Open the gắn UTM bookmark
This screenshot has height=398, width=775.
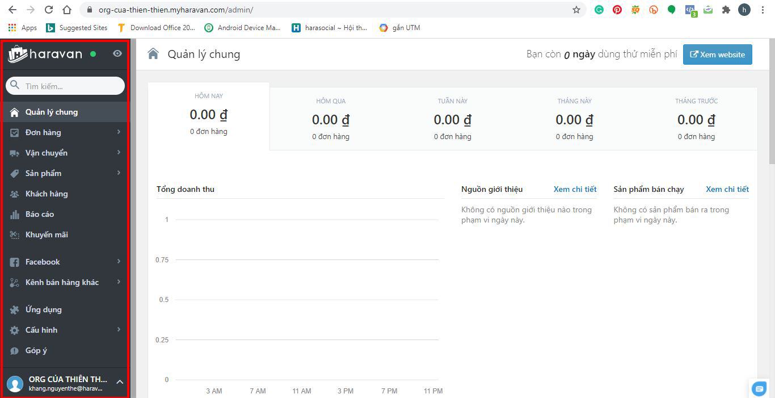400,28
